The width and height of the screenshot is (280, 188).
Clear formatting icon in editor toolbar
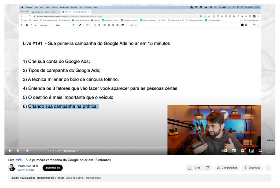[x=21, y=25]
